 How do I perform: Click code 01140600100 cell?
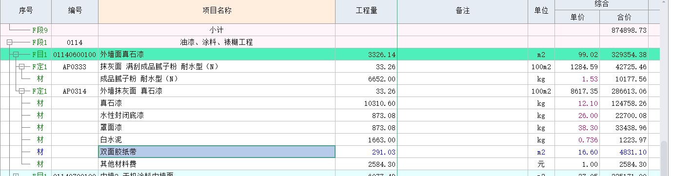75,54
